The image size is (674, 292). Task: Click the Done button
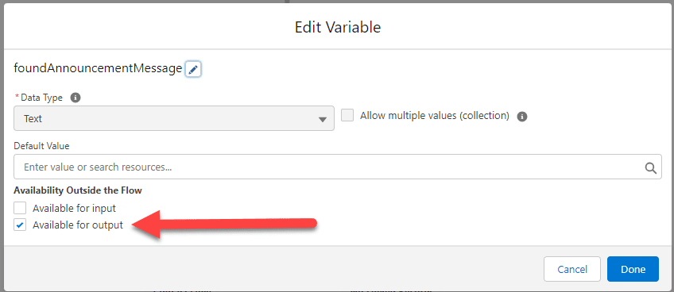coord(633,269)
